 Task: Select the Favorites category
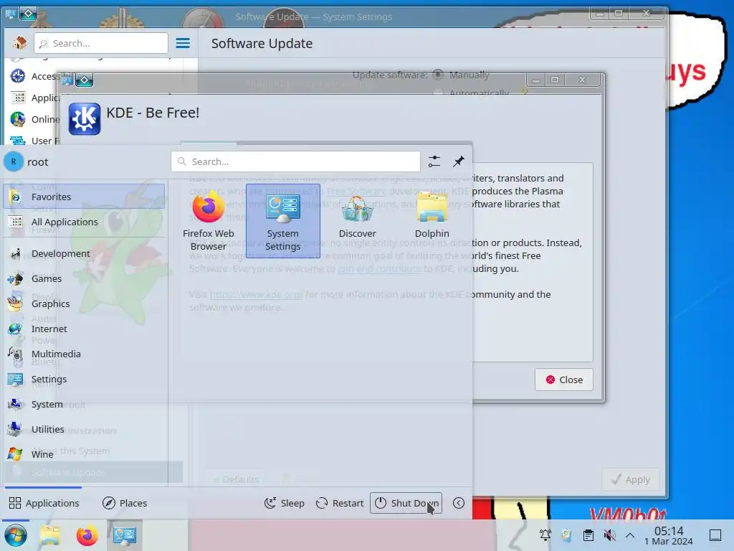point(85,197)
